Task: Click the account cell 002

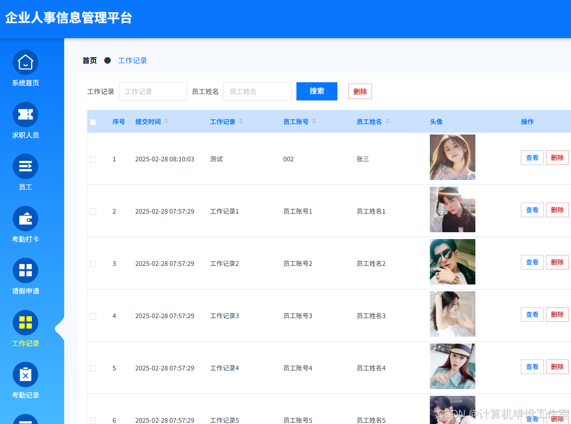Action: [289, 159]
